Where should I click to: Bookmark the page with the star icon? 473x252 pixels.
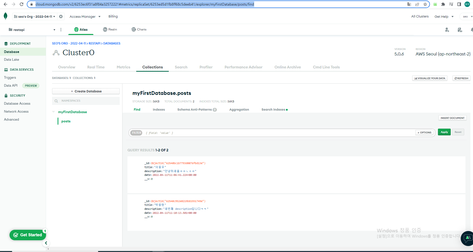click(425, 4)
